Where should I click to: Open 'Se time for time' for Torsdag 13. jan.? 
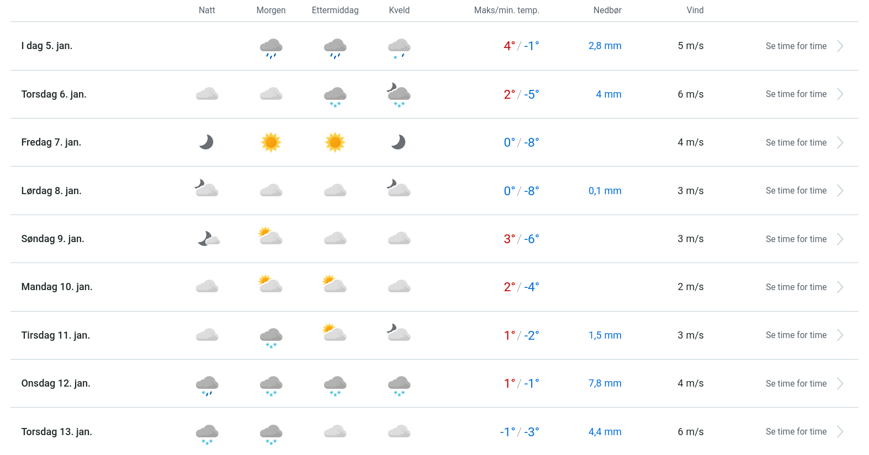point(796,432)
